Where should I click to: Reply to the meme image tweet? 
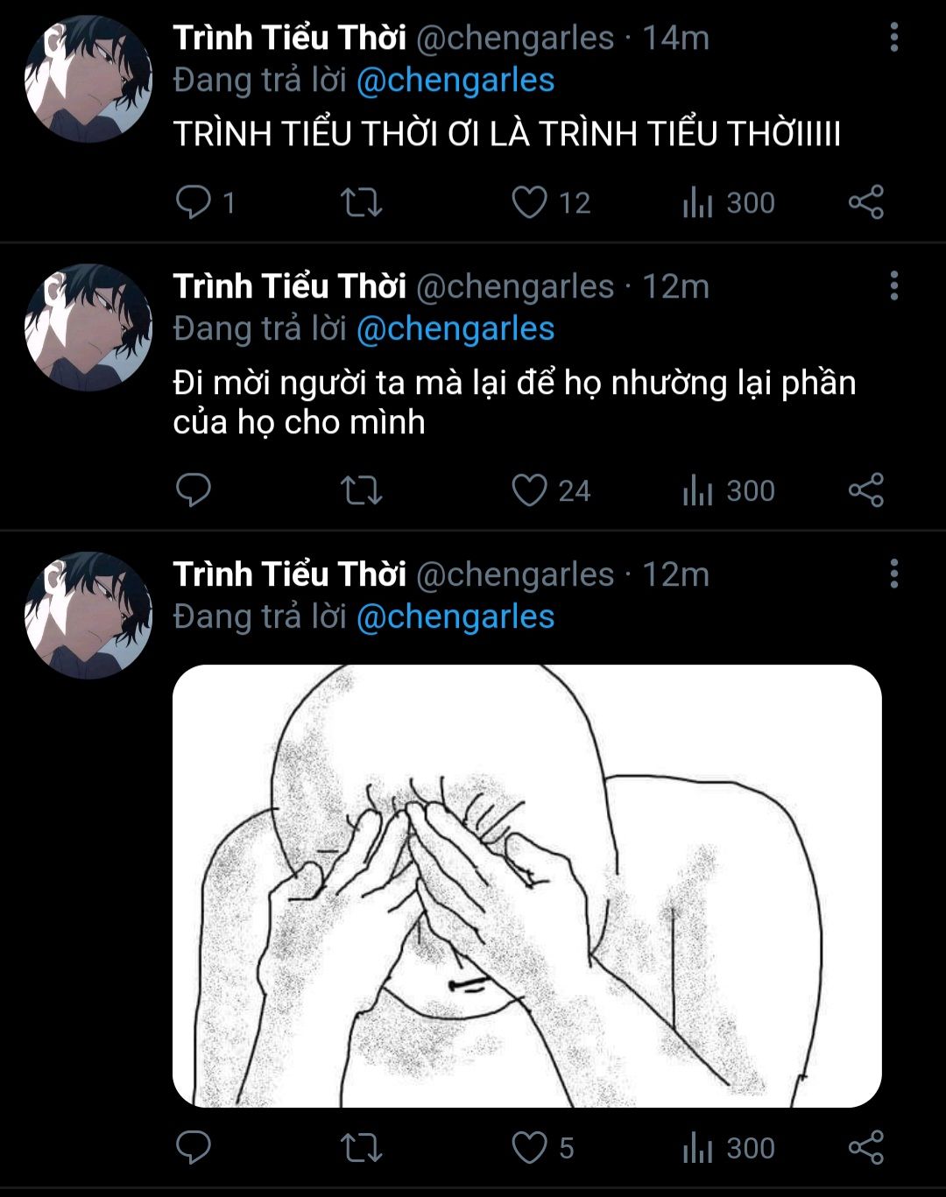(194, 1147)
